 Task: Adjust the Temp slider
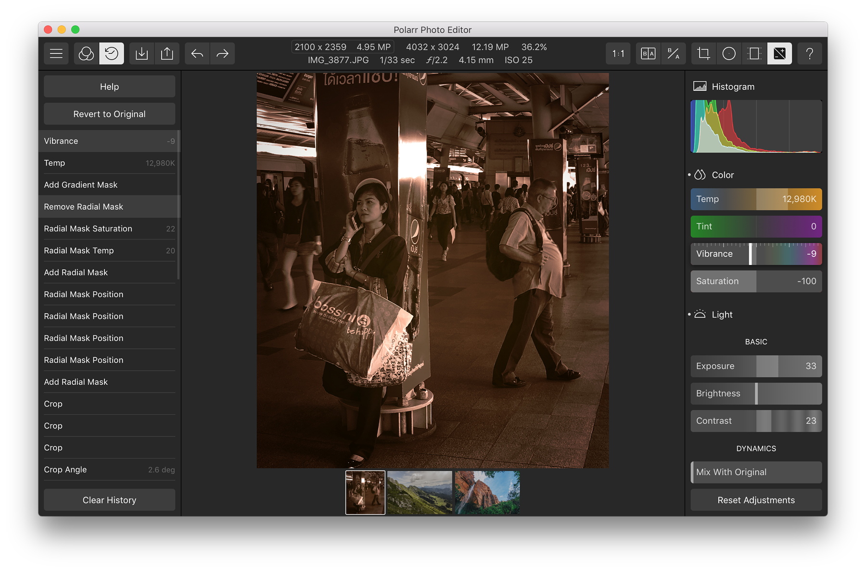[x=756, y=199]
